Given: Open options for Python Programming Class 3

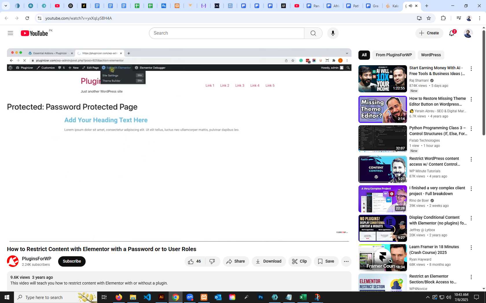Looking at the screenshot, I should click(471, 129).
